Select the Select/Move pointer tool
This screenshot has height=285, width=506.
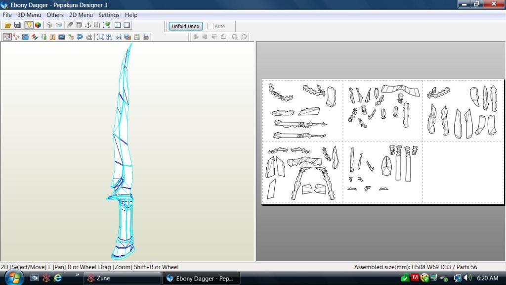click(7, 37)
